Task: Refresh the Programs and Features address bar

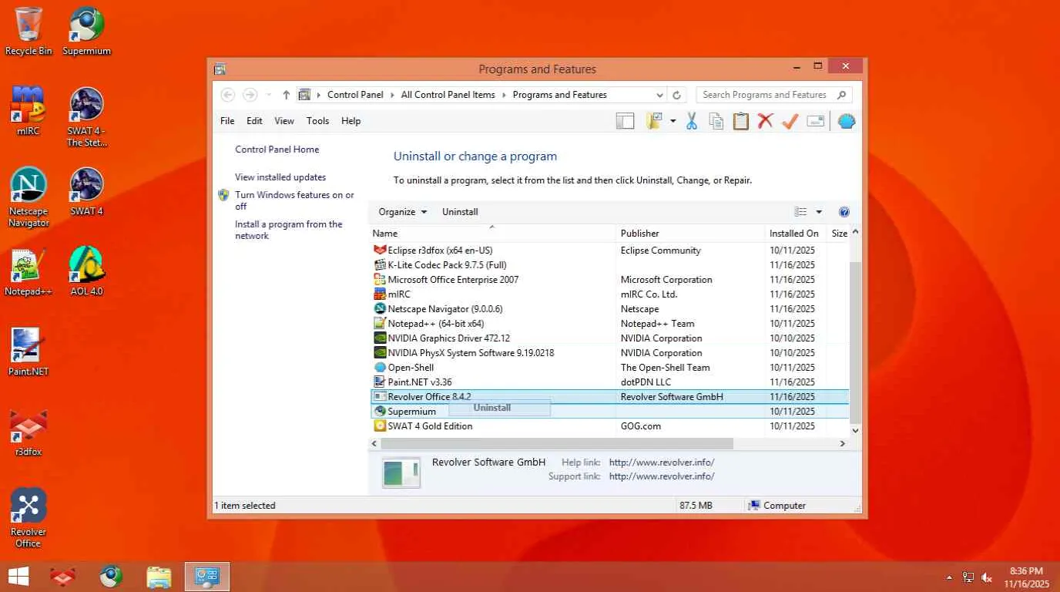Action: [676, 95]
